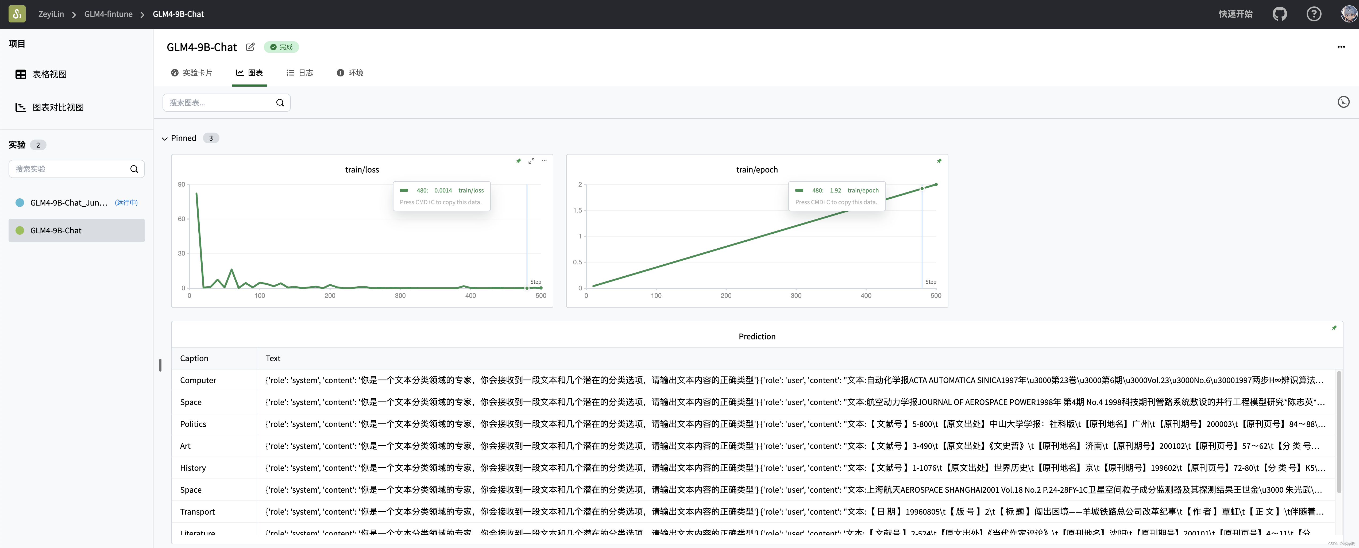Click the 完成 status badge
Viewport: 1359px width, 548px height.
click(x=281, y=47)
